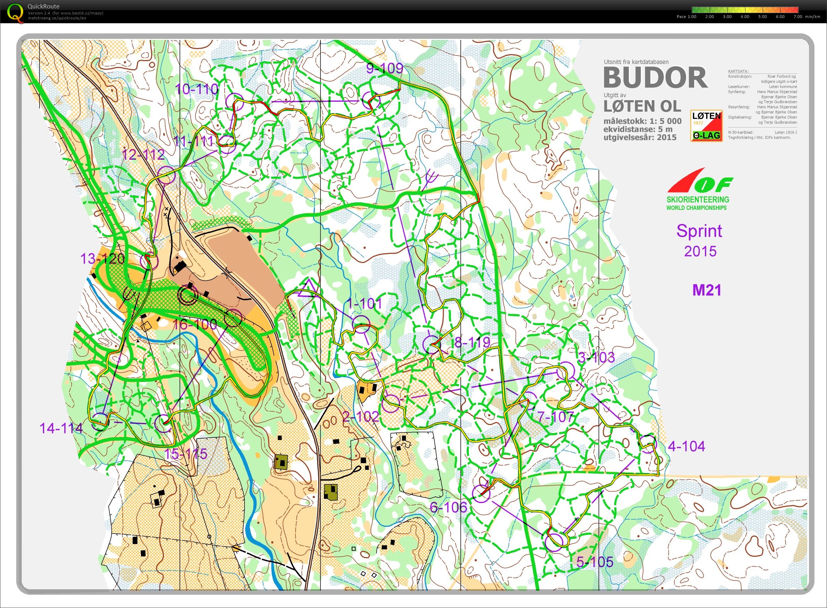Click the pace color gradient legend bar
The height and width of the screenshot is (608, 827).
click(745, 10)
